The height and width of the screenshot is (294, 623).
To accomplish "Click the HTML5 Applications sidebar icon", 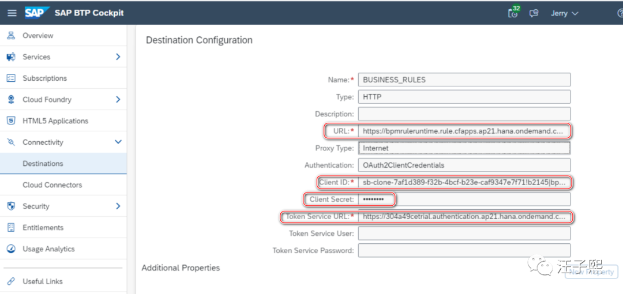I will [11, 121].
